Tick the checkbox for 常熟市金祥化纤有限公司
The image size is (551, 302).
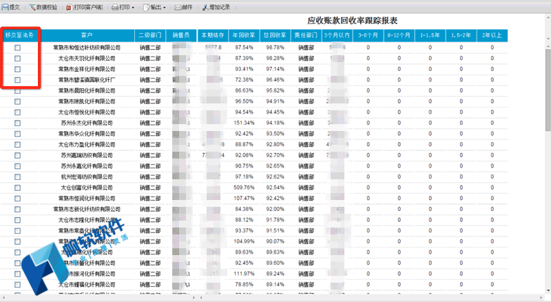coord(18,70)
